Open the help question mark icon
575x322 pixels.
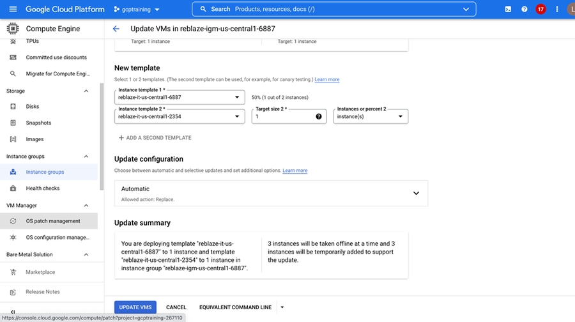click(525, 10)
